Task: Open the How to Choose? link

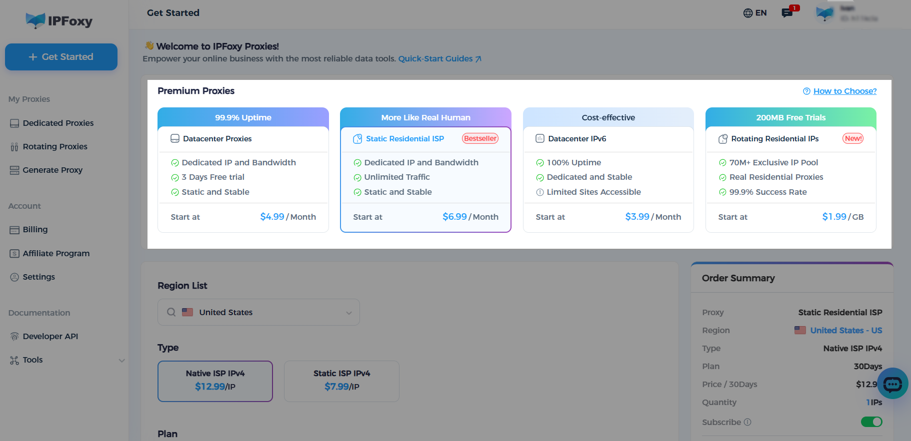Action: pyautogui.click(x=844, y=91)
